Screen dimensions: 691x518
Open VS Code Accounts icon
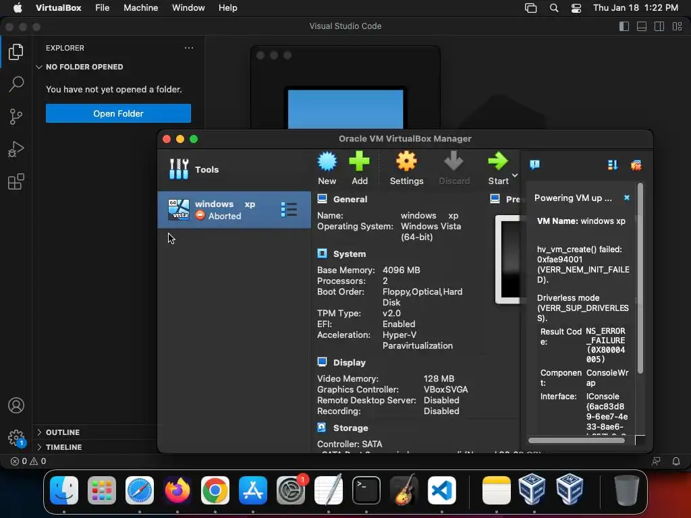16,405
